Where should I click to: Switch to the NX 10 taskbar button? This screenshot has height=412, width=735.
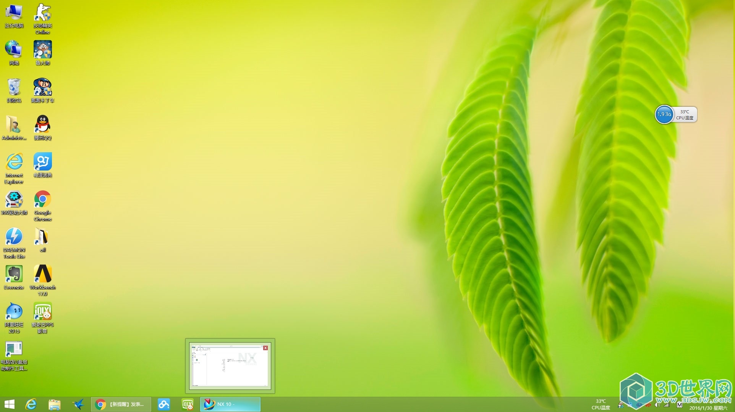[230, 404]
